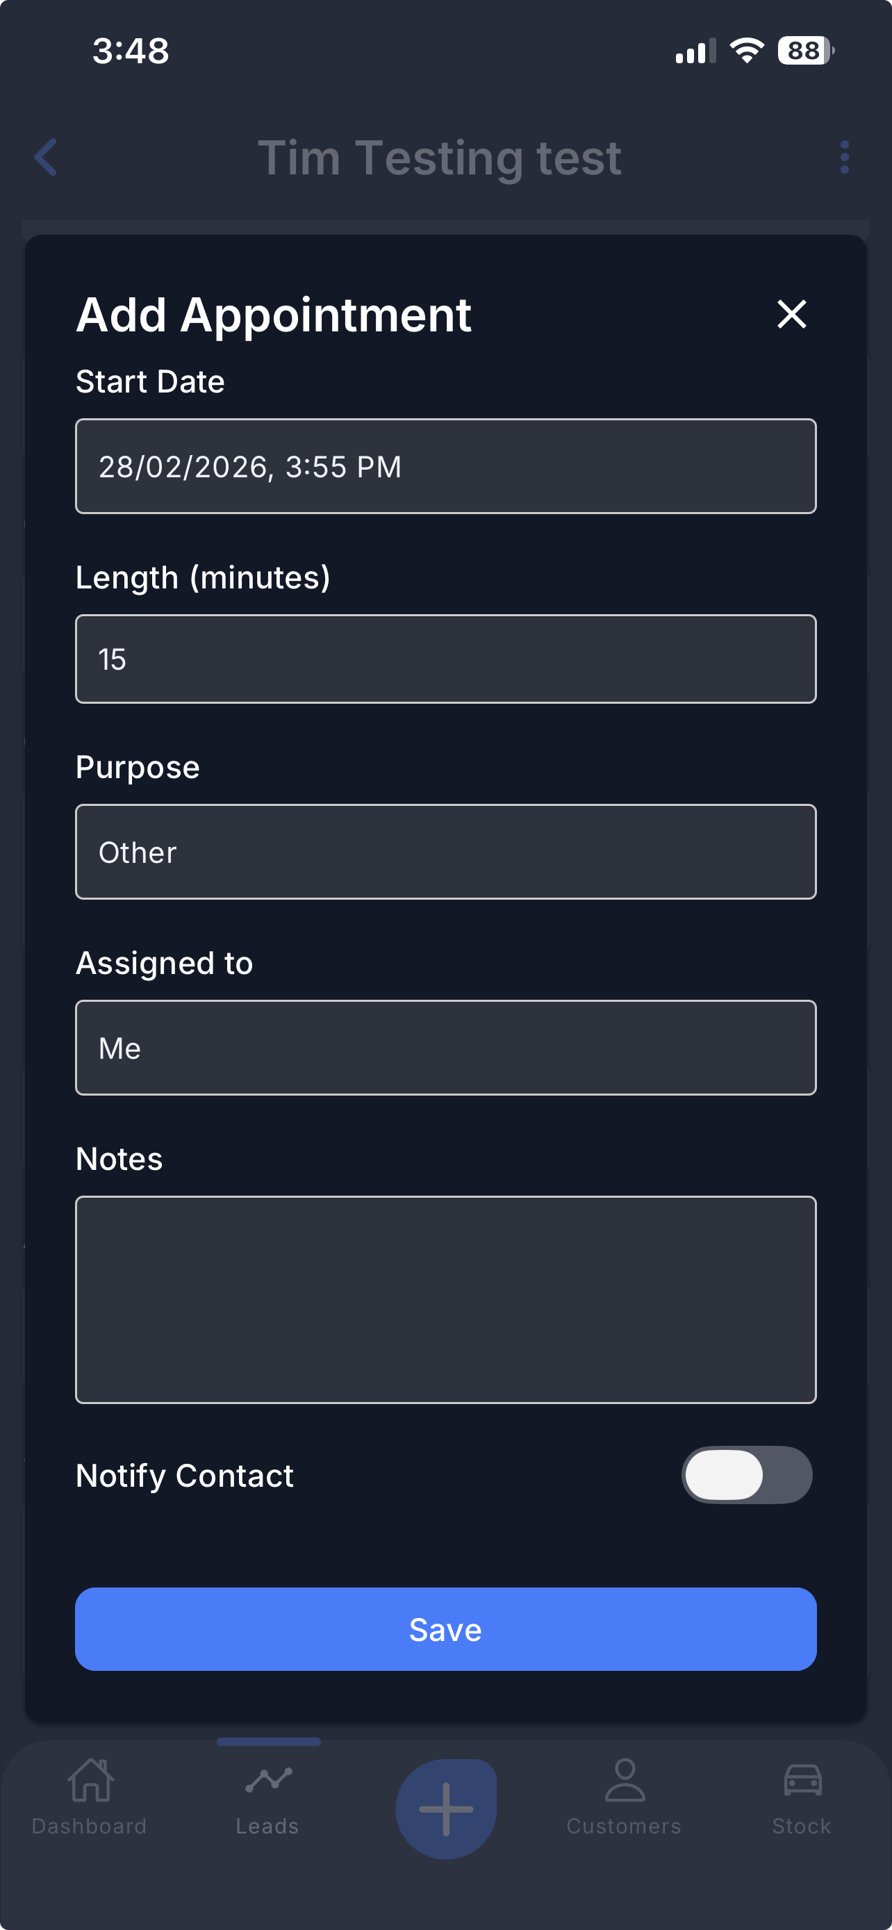Image resolution: width=892 pixels, height=1930 pixels.
Task: Tap the Stock car icon
Action: (802, 1779)
